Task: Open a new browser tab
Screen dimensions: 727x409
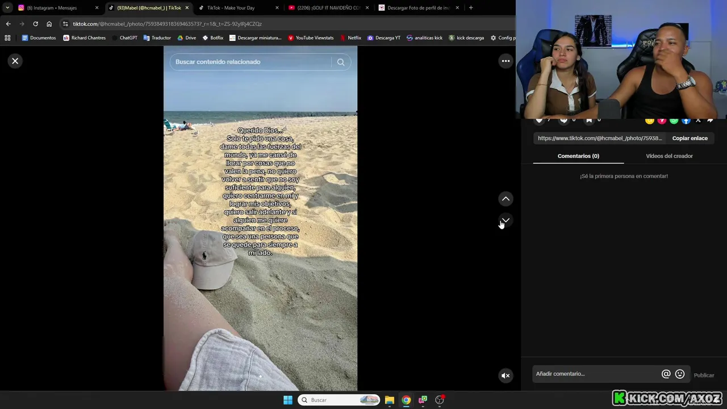Action: pos(471,8)
